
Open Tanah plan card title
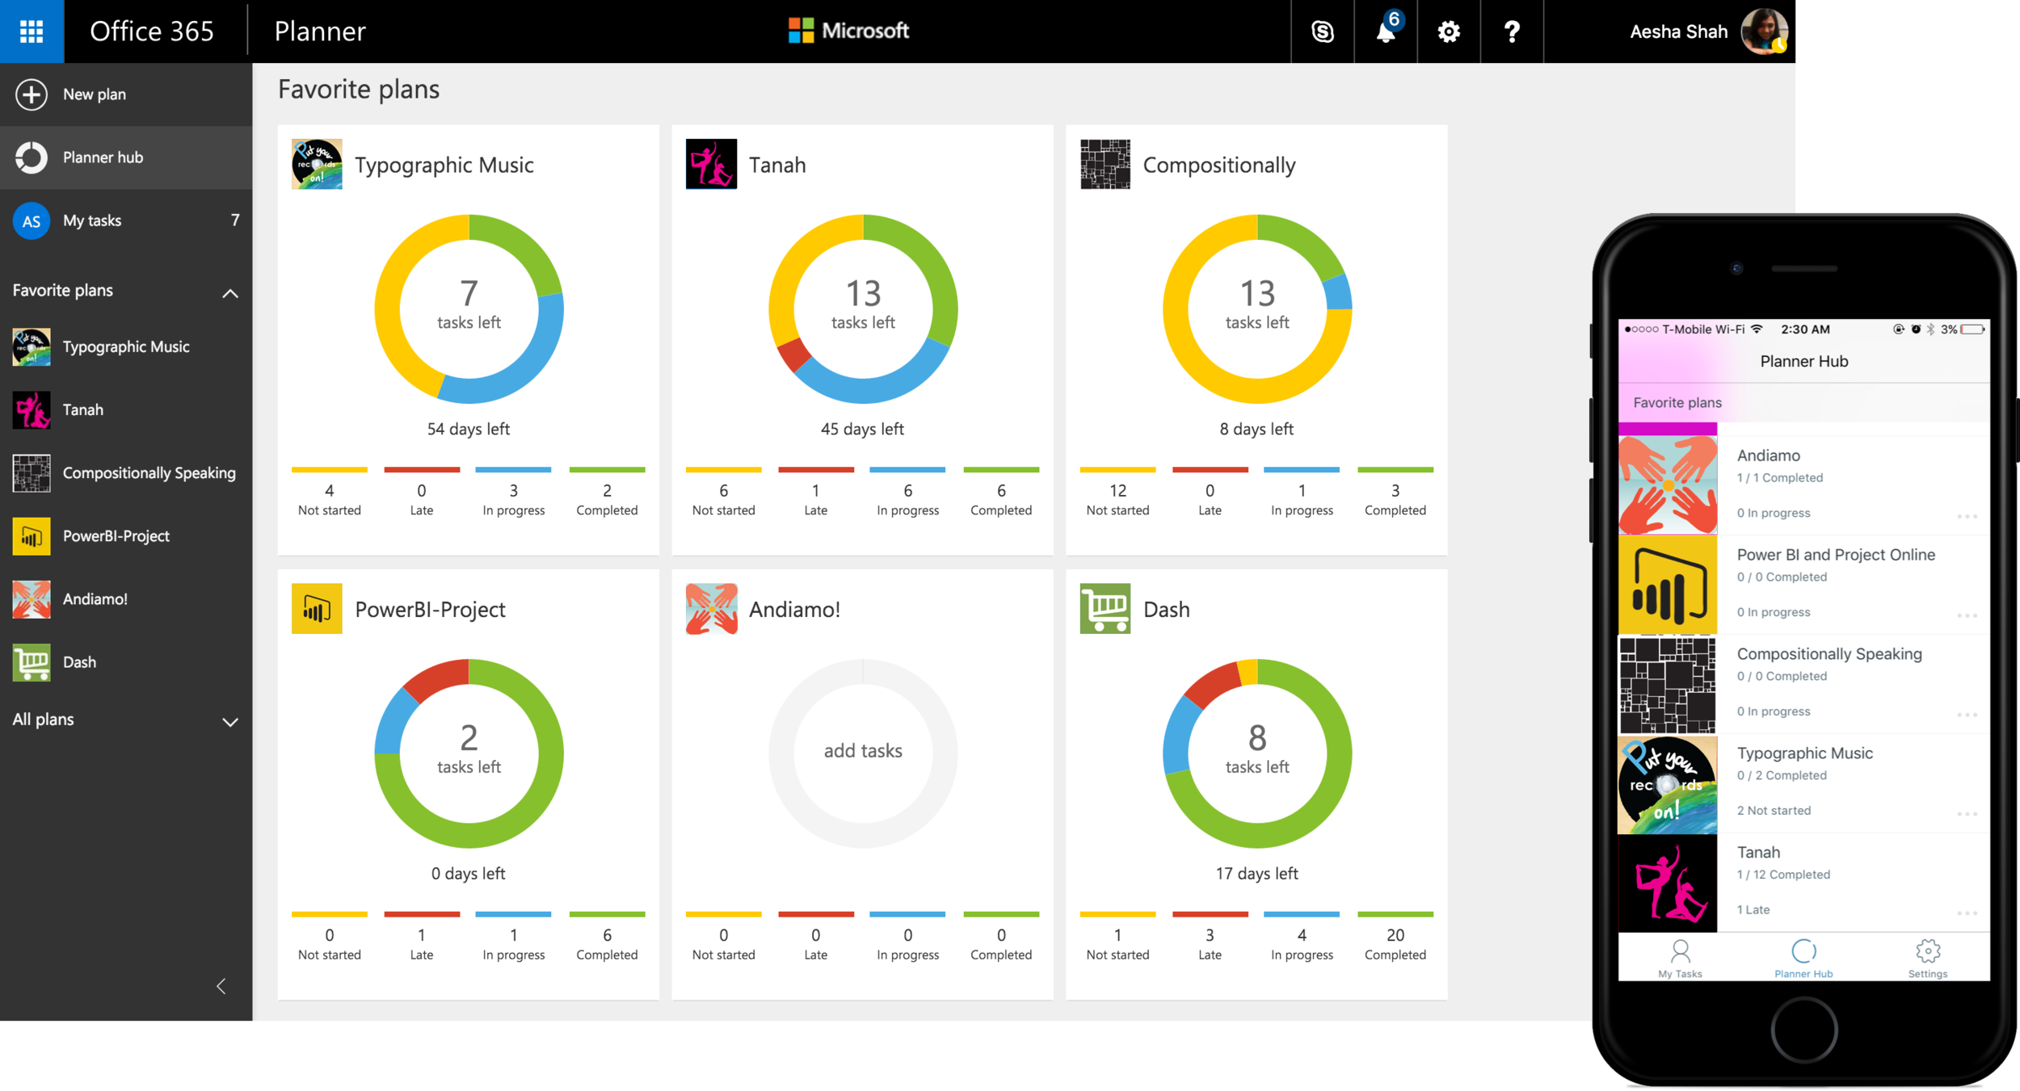click(x=776, y=166)
